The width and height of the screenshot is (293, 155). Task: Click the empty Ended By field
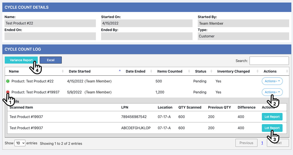coord(147,36)
